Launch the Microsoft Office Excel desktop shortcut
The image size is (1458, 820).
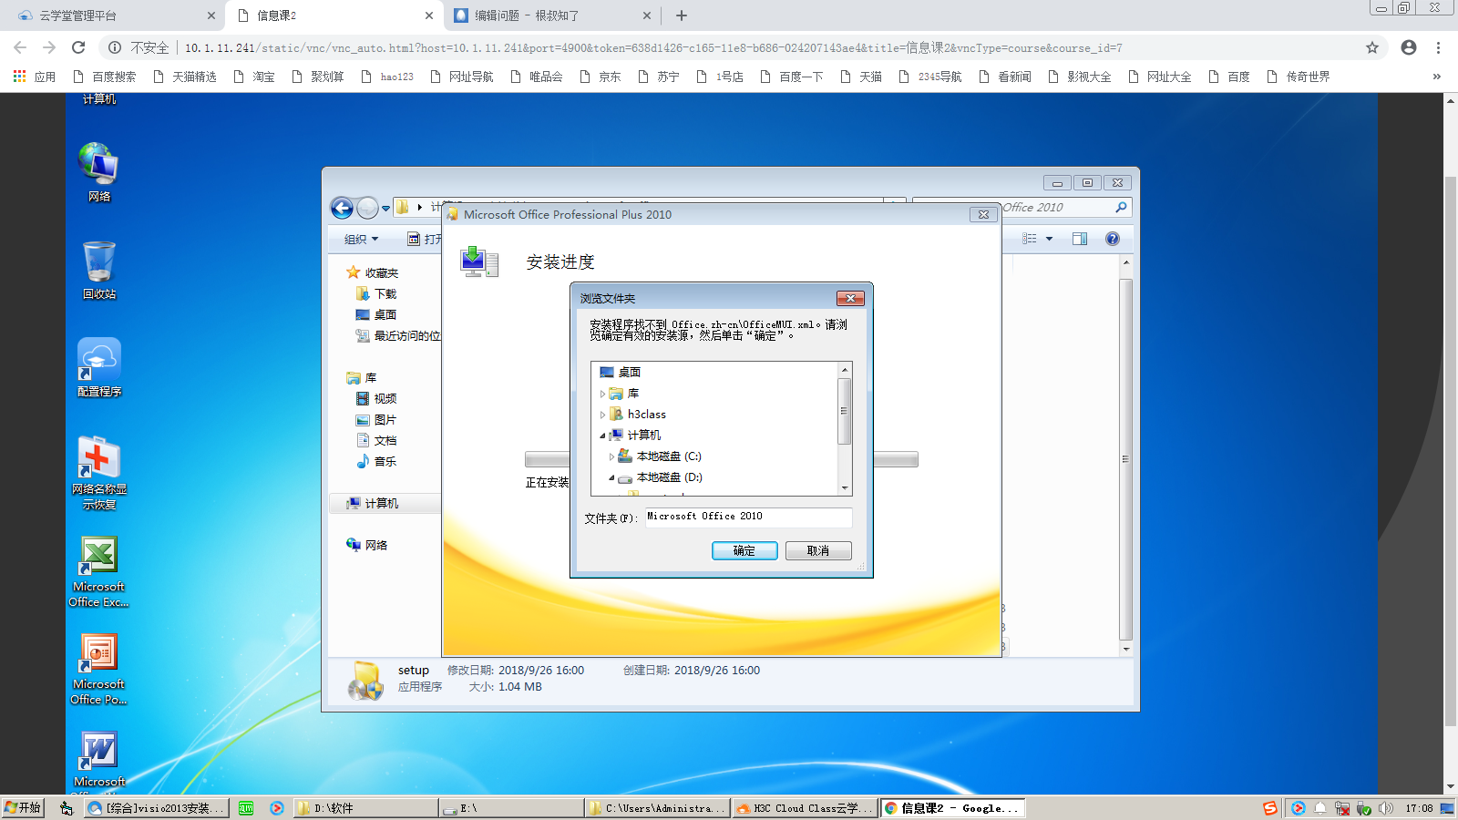tap(98, 570)
